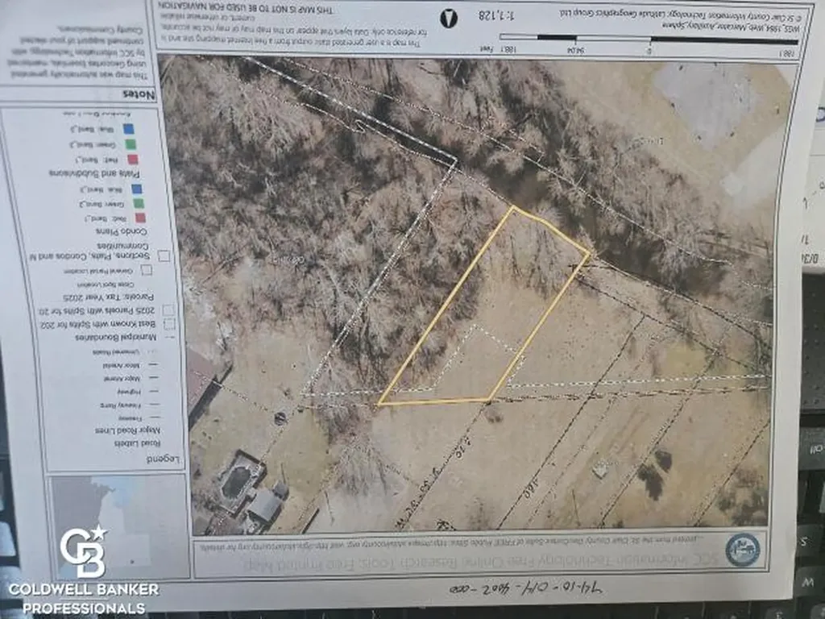Click the scale text 1:1,128
This screenshot has width=825, height=619.
496,15
